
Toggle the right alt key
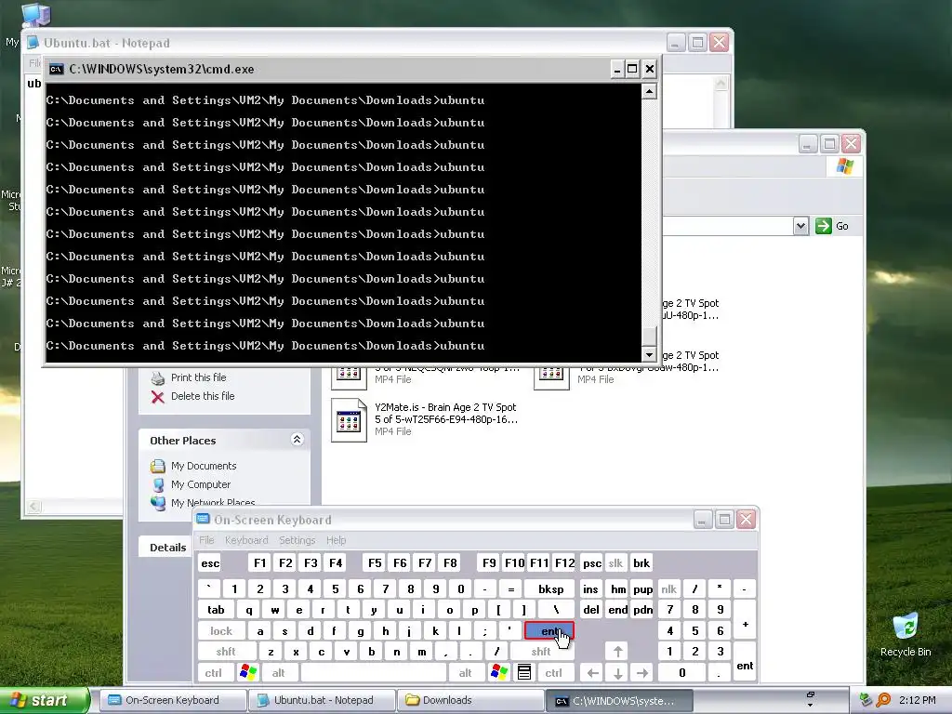(465, 673)
